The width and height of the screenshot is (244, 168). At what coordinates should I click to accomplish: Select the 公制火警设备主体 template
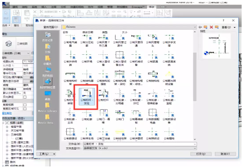[120, 58]
